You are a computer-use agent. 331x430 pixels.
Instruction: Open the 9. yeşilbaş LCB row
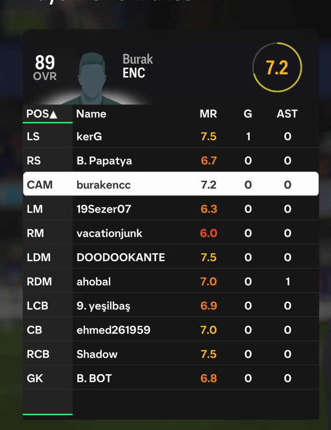171,306
